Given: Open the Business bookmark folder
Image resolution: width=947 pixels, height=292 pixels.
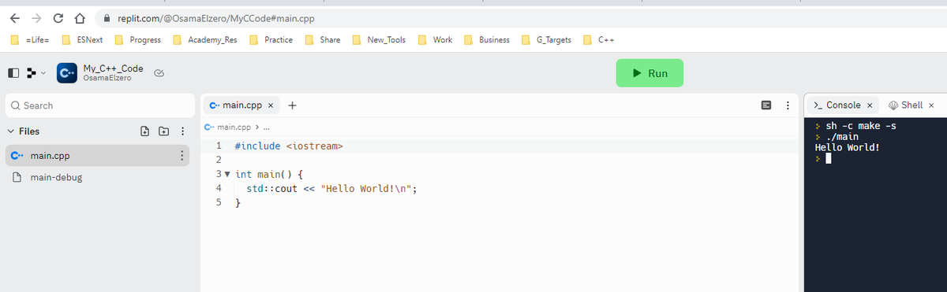Looking at the screenshot, I should (487, 39).
